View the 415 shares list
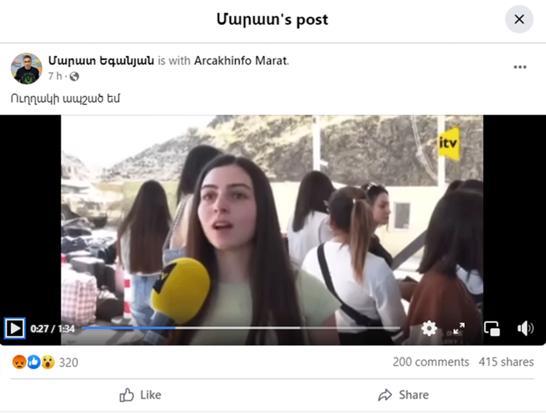The image size is (546, 413). coord(506,362)
